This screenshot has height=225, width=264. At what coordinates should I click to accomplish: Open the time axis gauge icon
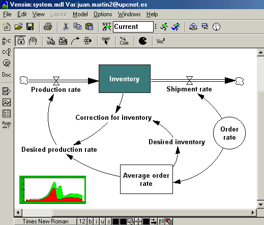tap(216, 27)
